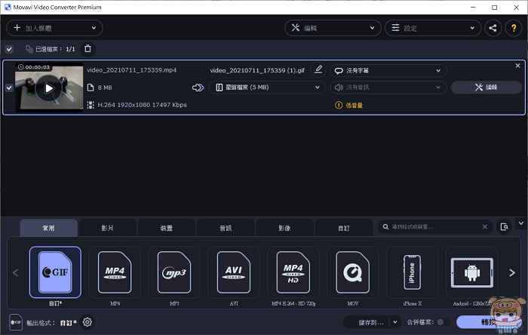Toggle the merge files switch
This screenshot has height=335, width=528.
coord(443,322)
